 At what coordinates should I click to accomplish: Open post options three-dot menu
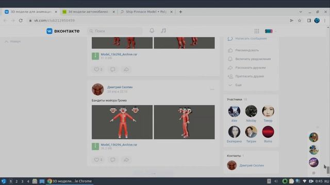(x=212, y=89)
